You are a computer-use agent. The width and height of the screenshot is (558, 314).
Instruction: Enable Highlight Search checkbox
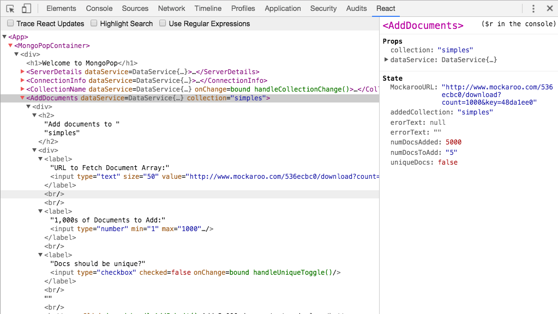(x=94, y=23)
